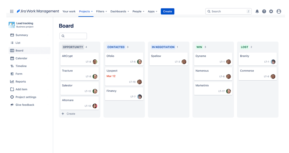Viewport: 289px width, 153px height.
Task: Open the app switcher grid icon
Action: [x=12, y=11]
